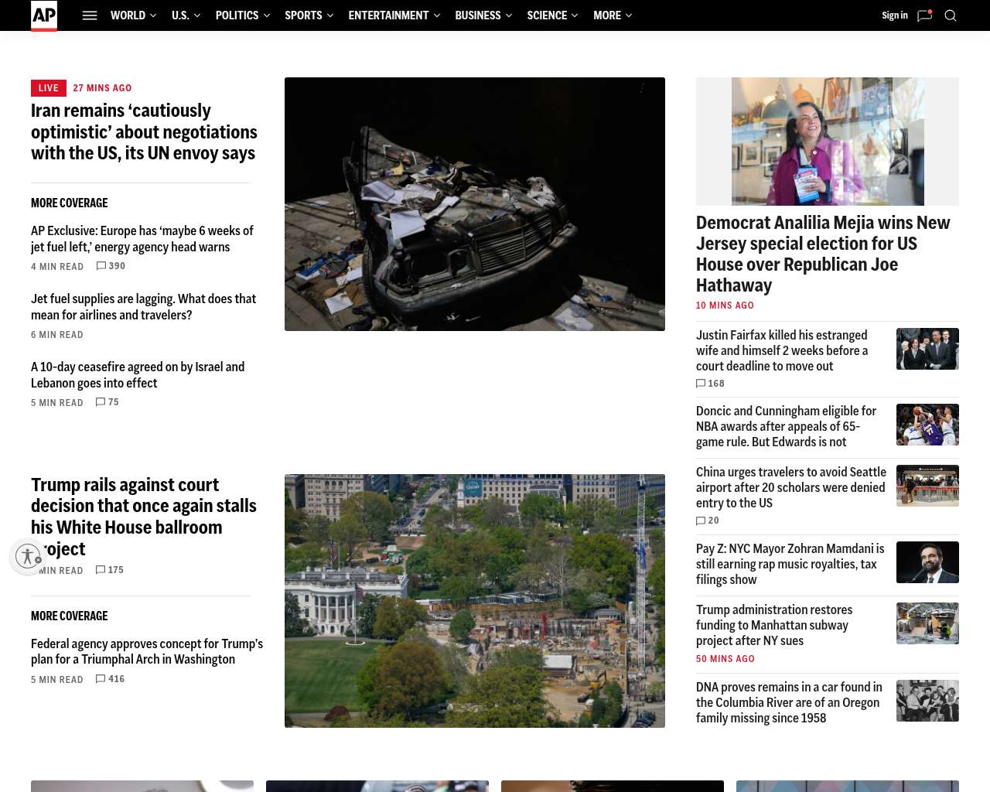Viewport: 990px width, 792px height.
Task: Open Trump White House ballroom headline
Action: point(144,517)
